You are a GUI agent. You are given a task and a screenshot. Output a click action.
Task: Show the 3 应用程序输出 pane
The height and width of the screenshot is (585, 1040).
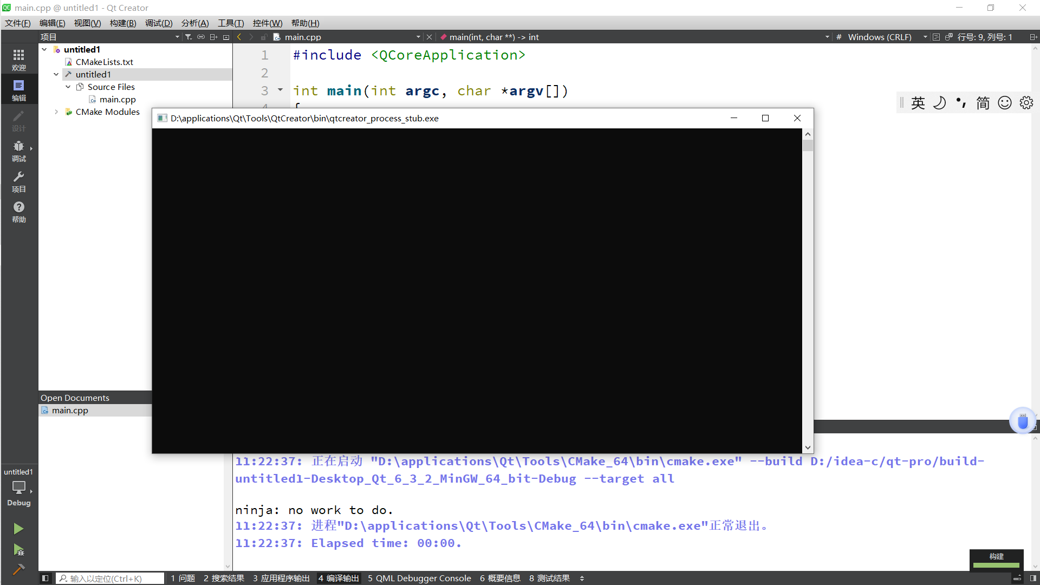point(281,578)
